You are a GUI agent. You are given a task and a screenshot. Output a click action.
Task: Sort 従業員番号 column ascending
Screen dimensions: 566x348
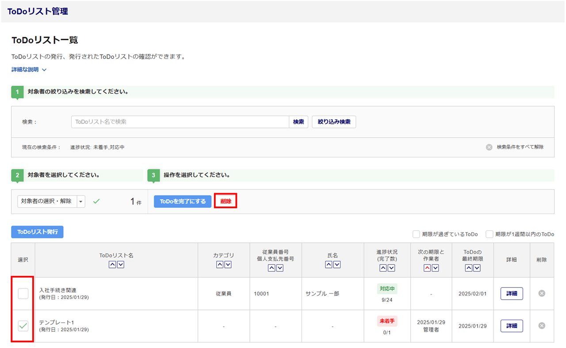272,268
